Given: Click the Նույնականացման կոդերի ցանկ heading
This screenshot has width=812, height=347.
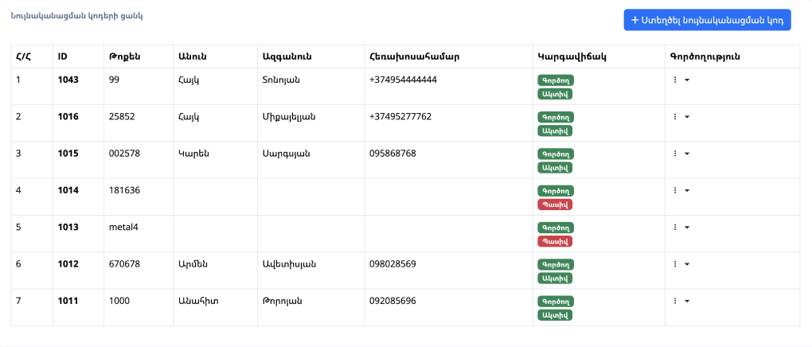Looking at the screenshot, I should (77, 16).
